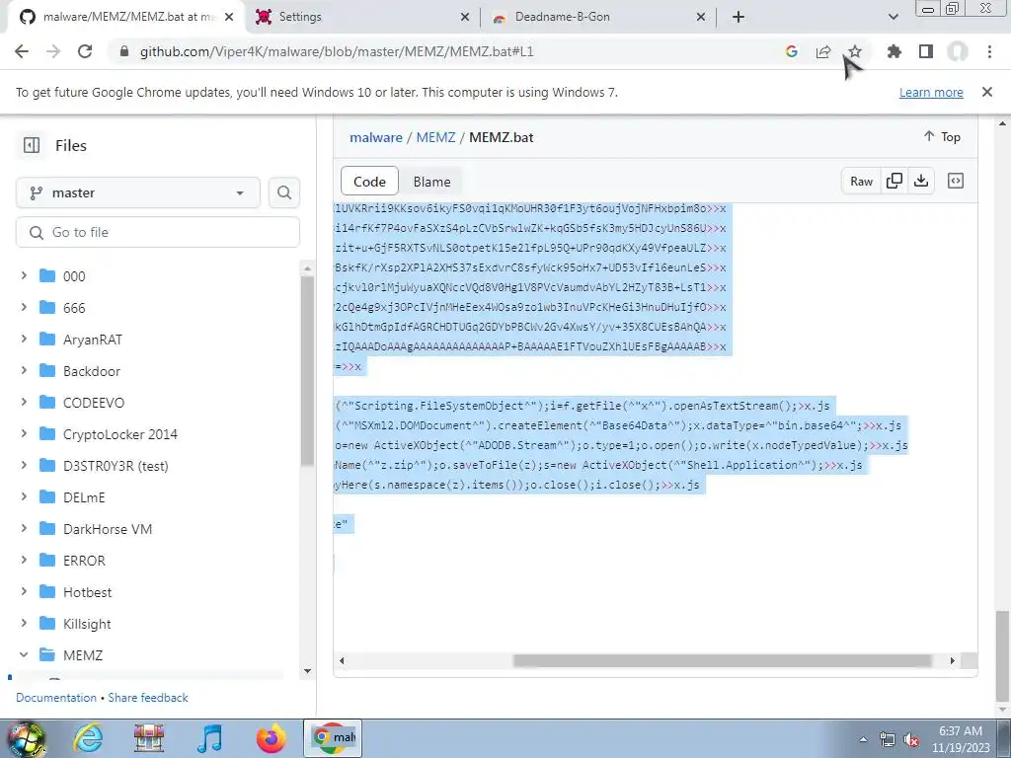Share this page via share icon

(x=823, y=51)
